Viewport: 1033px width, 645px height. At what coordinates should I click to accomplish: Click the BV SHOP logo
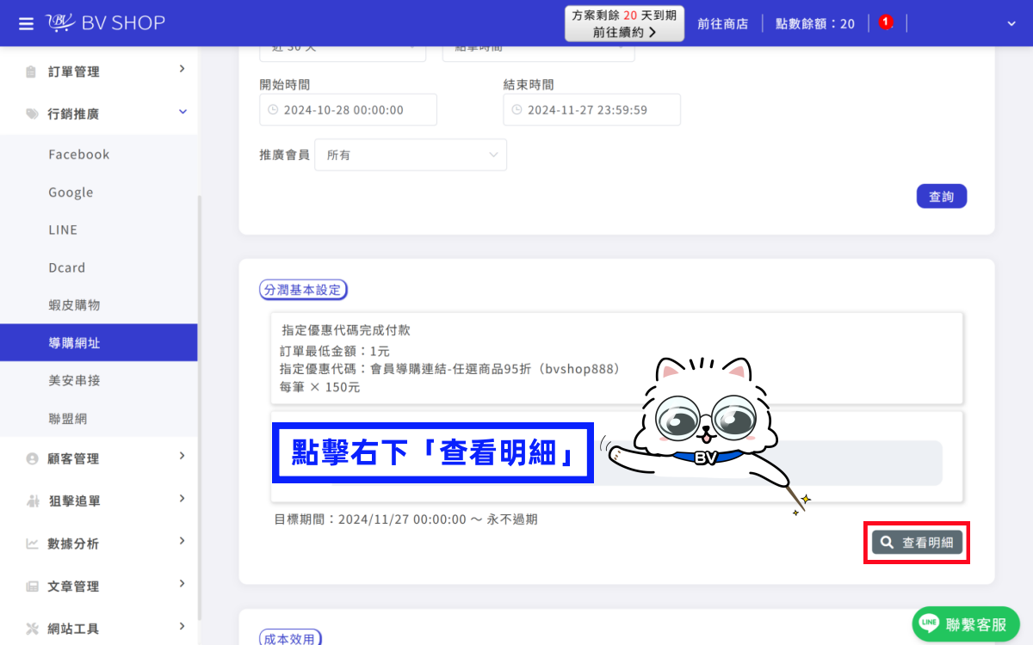tap(105, 23)
